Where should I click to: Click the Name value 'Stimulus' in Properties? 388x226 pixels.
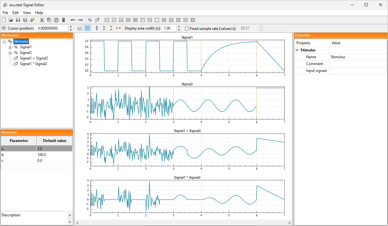(358, 57)
